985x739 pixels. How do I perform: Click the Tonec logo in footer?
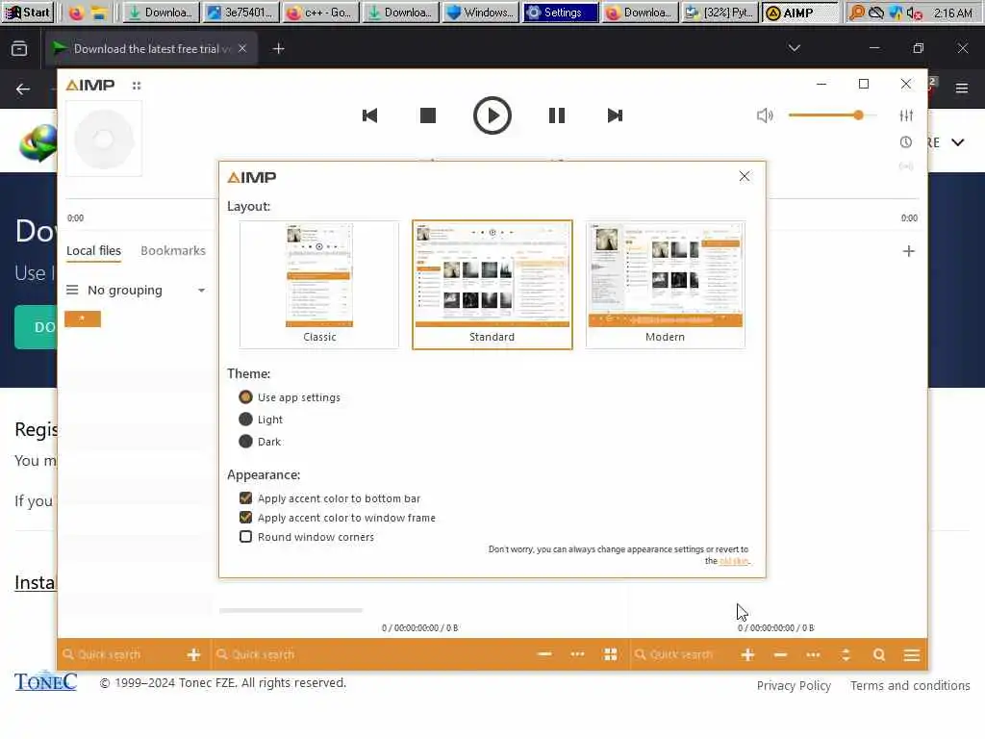[x=45, y=681]
